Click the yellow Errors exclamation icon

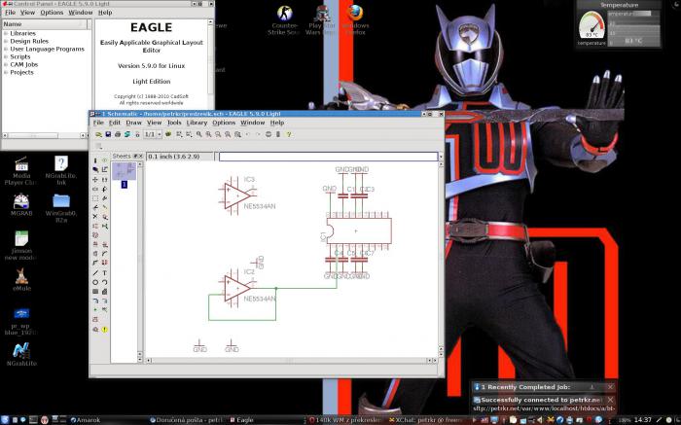tap(105, 330)
